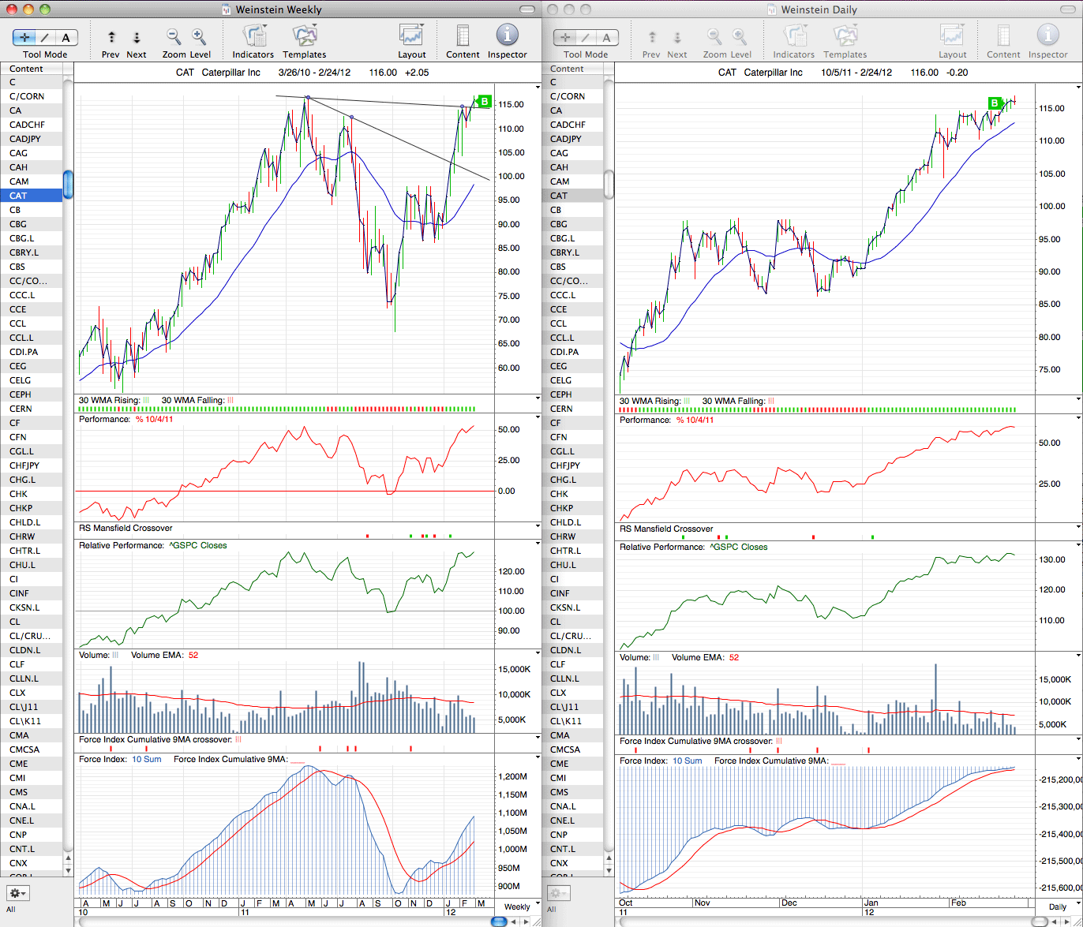Screen dimensions: 1083x927
Task: Open Weekly 30 WMA Rising pane menu arrow
Action: click(538, 398)
